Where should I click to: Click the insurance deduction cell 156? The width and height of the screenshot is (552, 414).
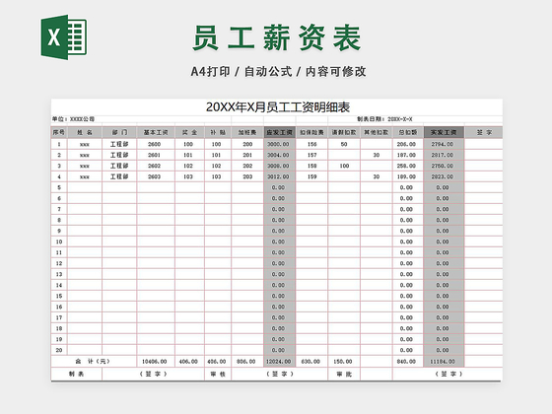click(311, 144)
